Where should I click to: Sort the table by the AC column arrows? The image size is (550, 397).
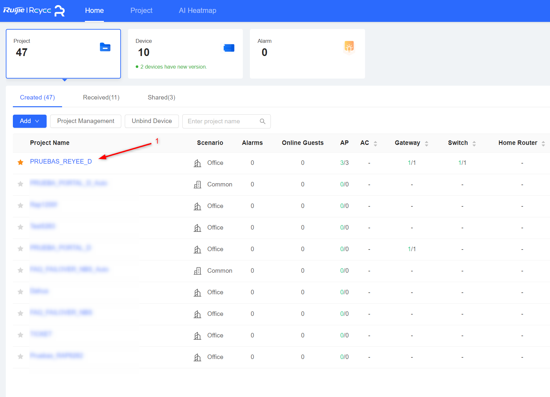(375, 143)
